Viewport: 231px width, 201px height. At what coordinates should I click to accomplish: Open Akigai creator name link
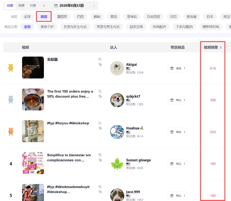(x=131, y=64)
